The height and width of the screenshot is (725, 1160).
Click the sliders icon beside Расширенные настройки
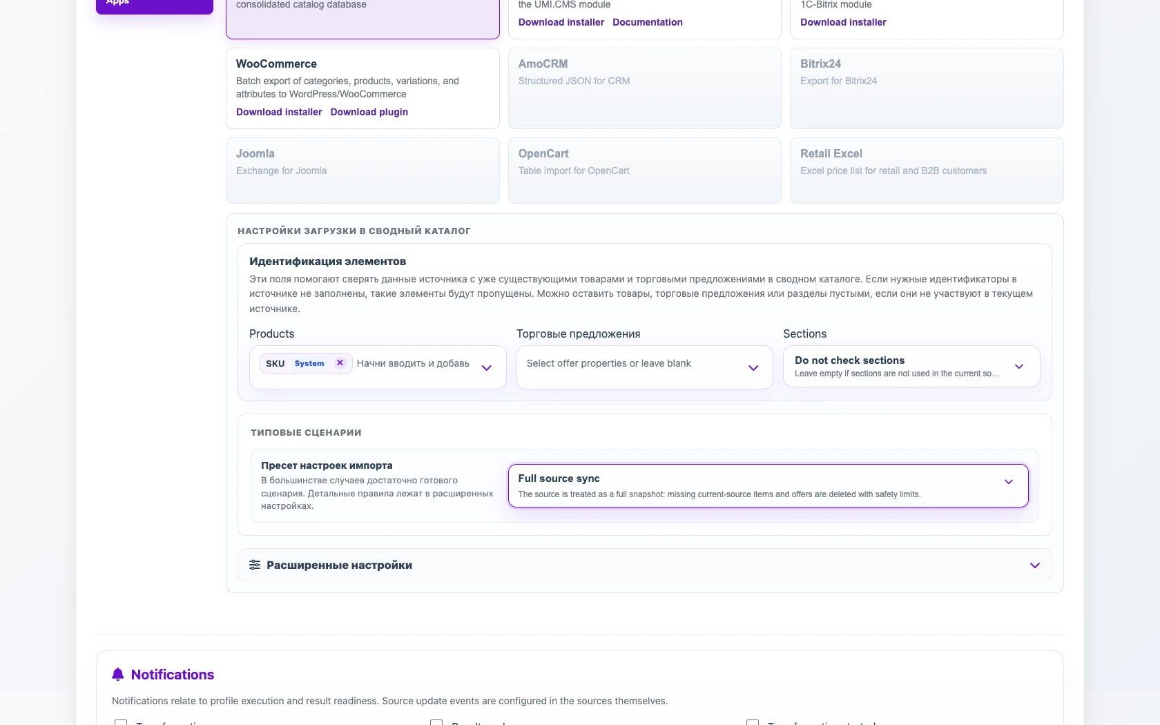click(255, 565)
